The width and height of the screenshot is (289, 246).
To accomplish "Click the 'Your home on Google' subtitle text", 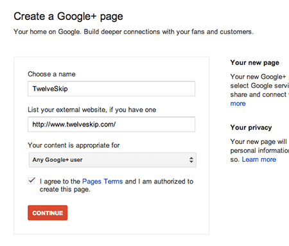I will [134, 31].
